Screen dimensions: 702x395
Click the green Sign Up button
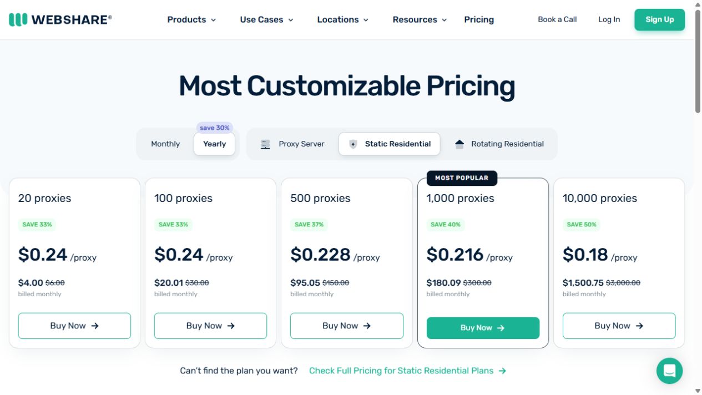coord(659,19)
